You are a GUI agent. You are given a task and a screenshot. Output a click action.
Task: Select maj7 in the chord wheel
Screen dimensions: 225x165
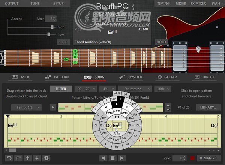pyautogui.click(x=113, y=98)
